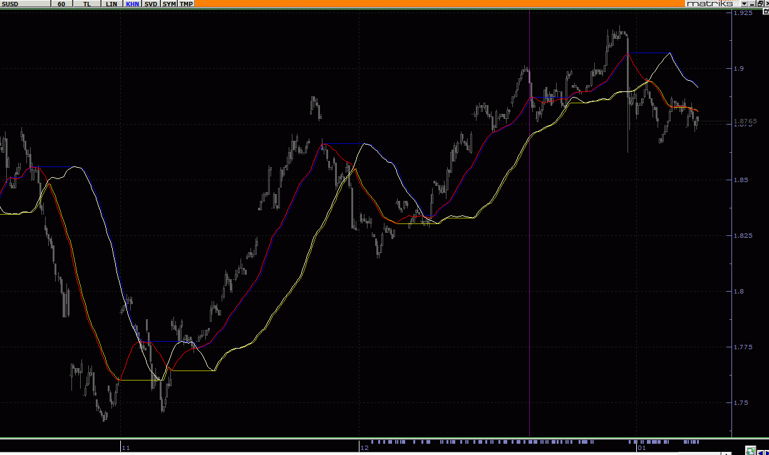Viewport: 769px width, 455px height.
Task: Click the SYM button
Action: (x=169, y=4)
